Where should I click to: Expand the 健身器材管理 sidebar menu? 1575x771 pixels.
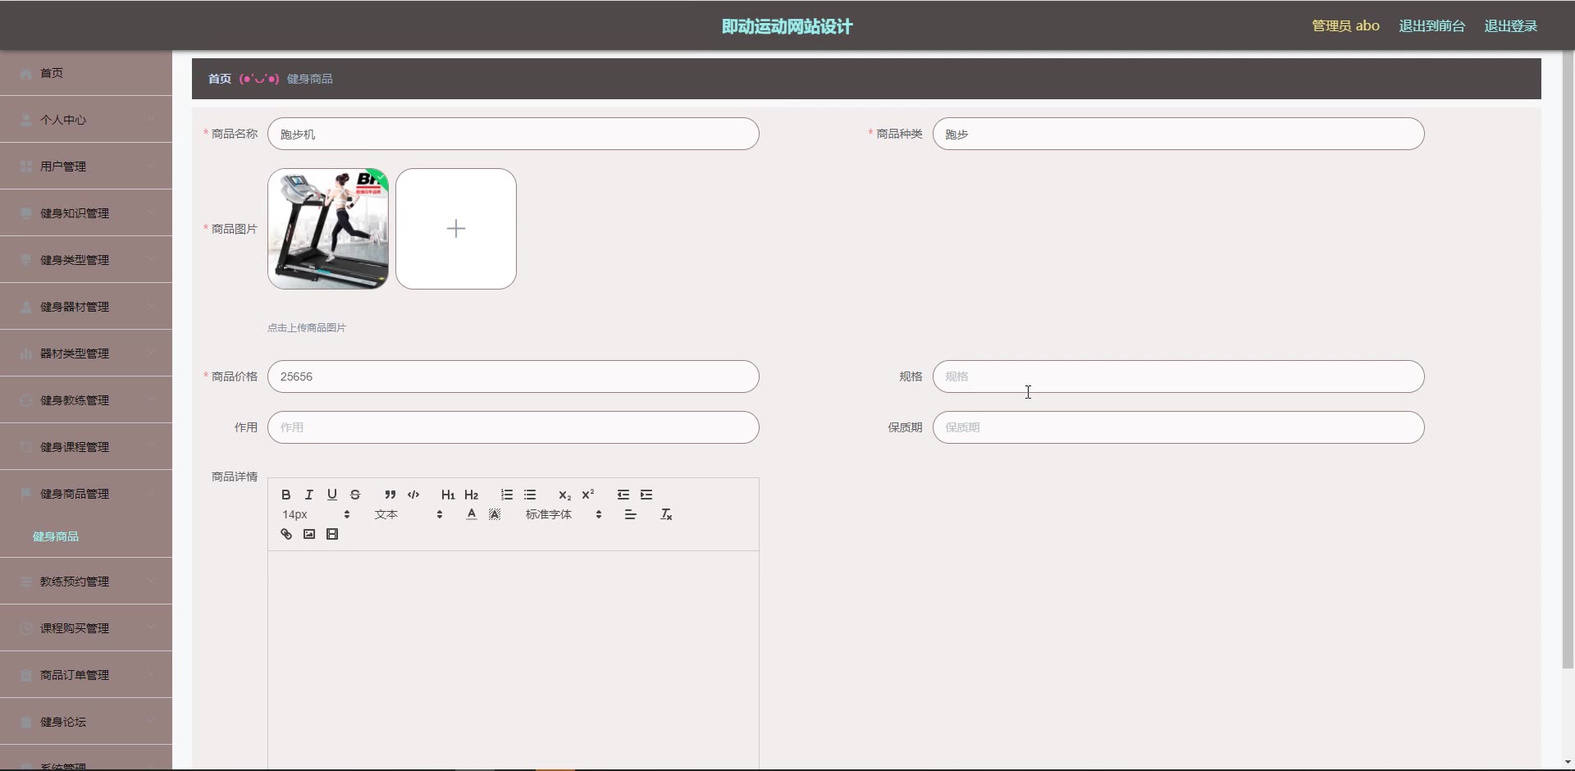pos(86,307)
